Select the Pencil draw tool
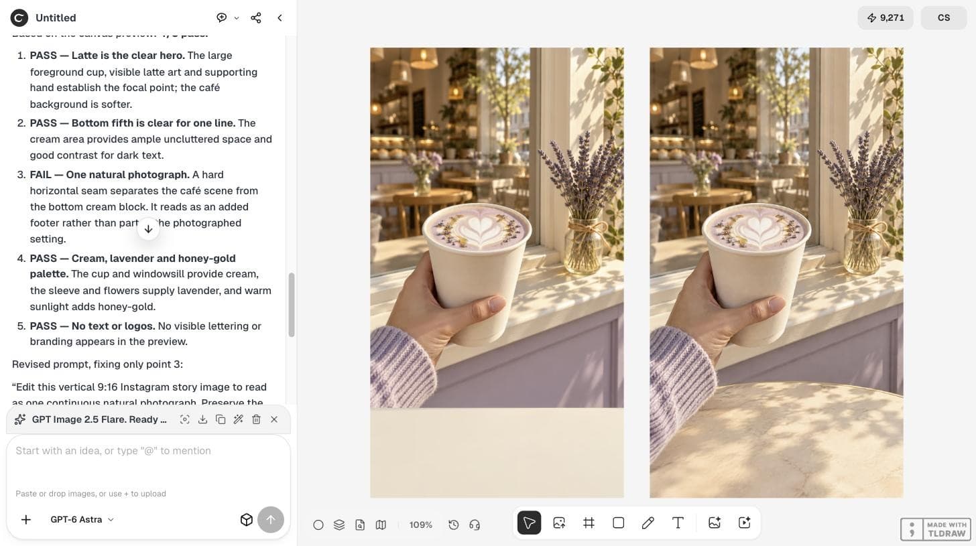Image resolution: width=976 pixels, height=546 pixels. pos(648,523)
